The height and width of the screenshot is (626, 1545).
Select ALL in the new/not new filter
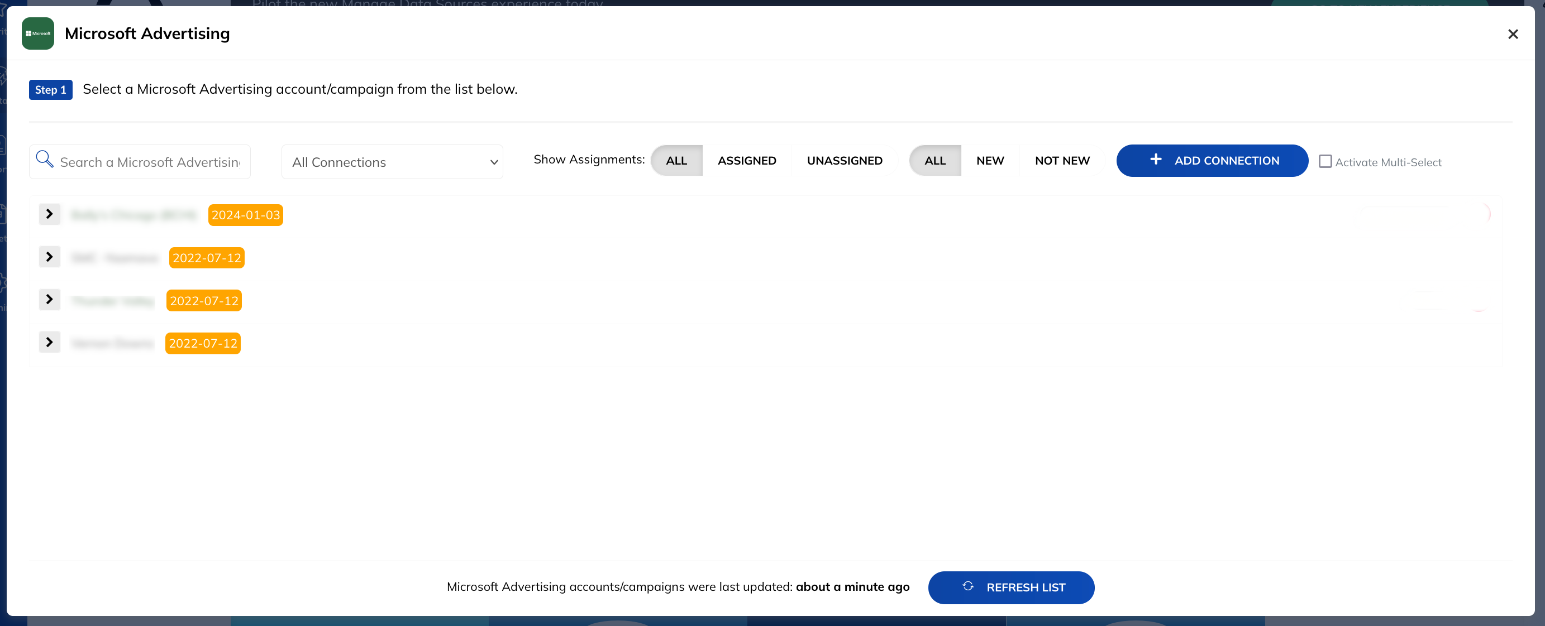[x=934, y=161]
